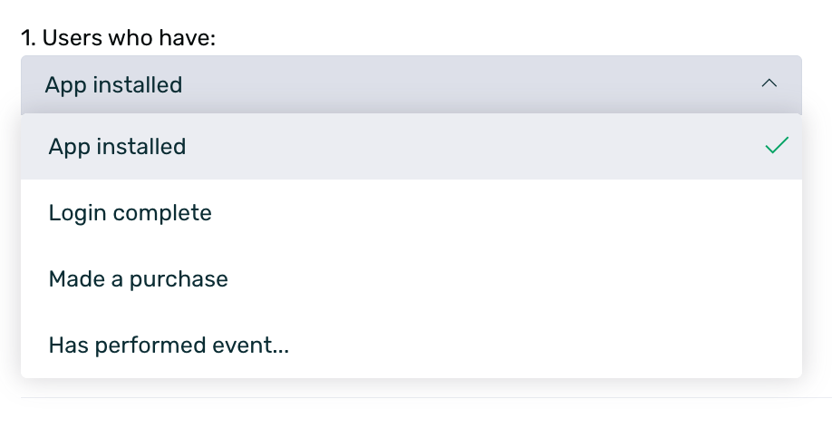Image resolution: width=832 pixels, height=428 pixels.
Task: Click the upward chevron icon in the dropdown header
Action: coord(769,84)
